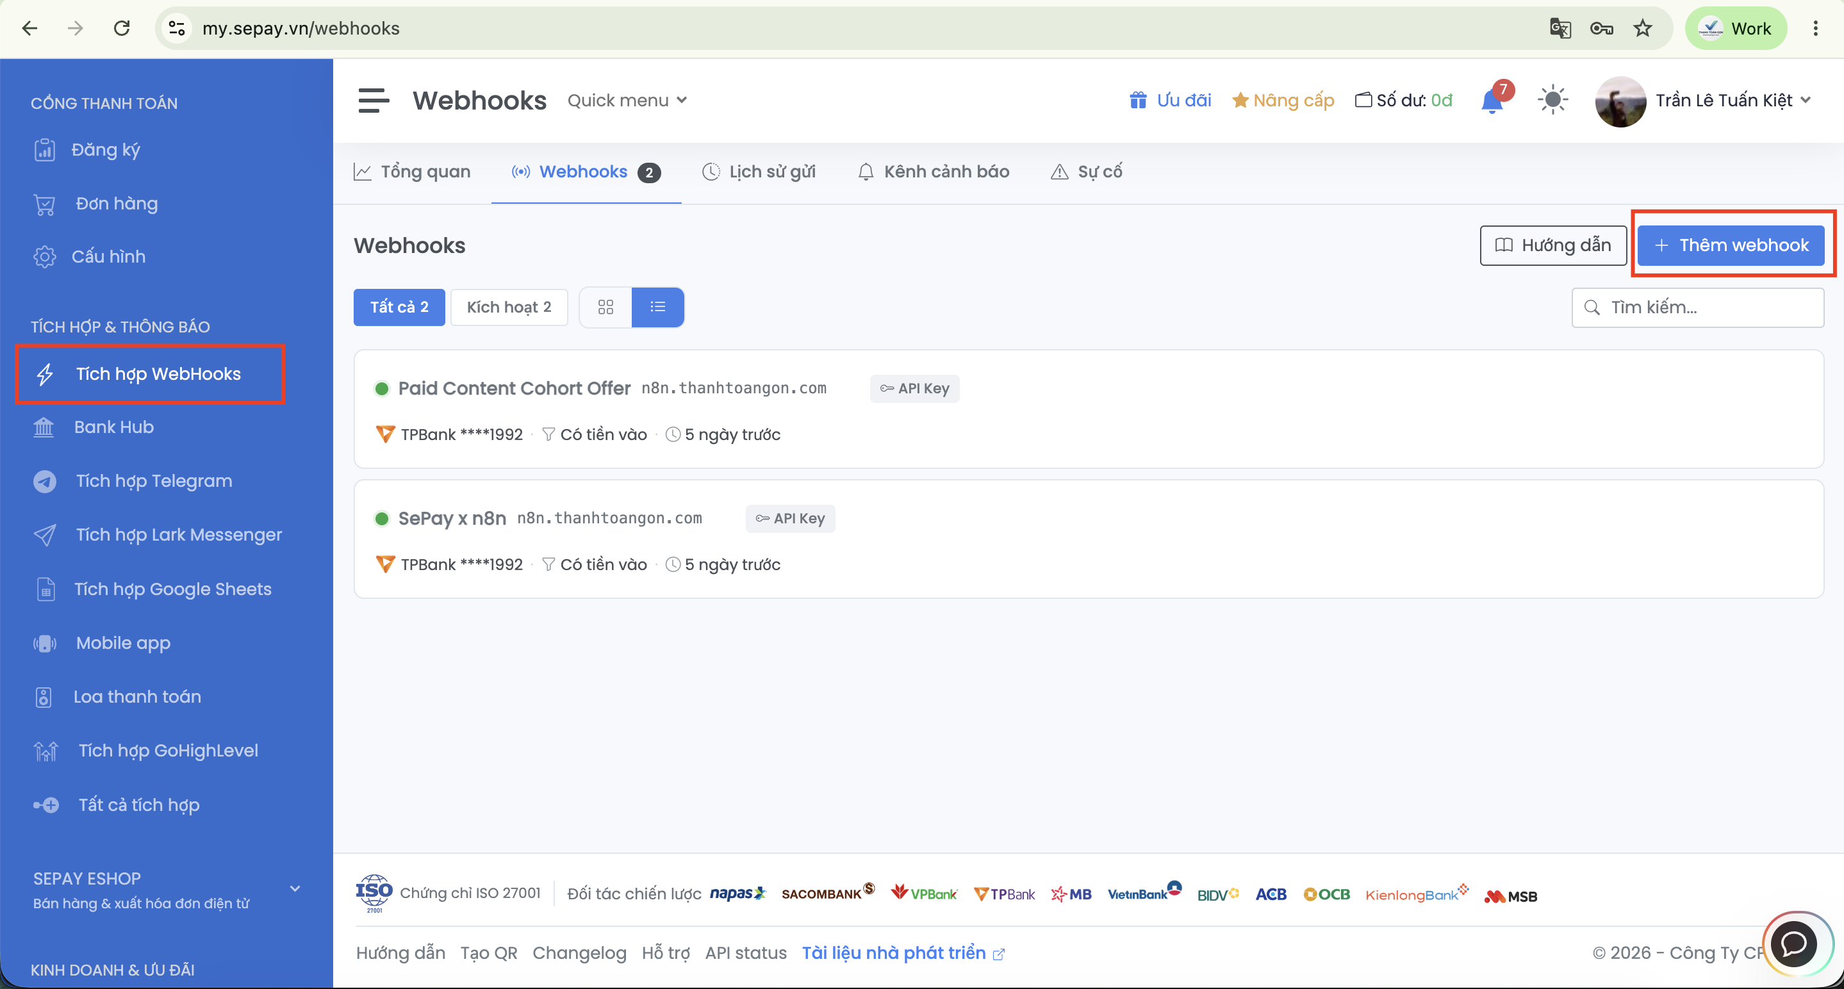The height and width of the screenshot is (989, 1844).
Task: Reload the page
Action: click(x=122, y=28)
